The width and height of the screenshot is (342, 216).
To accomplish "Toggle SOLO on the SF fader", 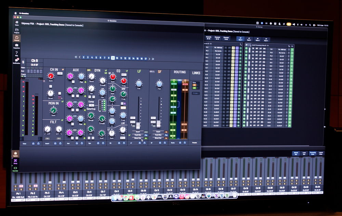I will (x=153, y=122).
